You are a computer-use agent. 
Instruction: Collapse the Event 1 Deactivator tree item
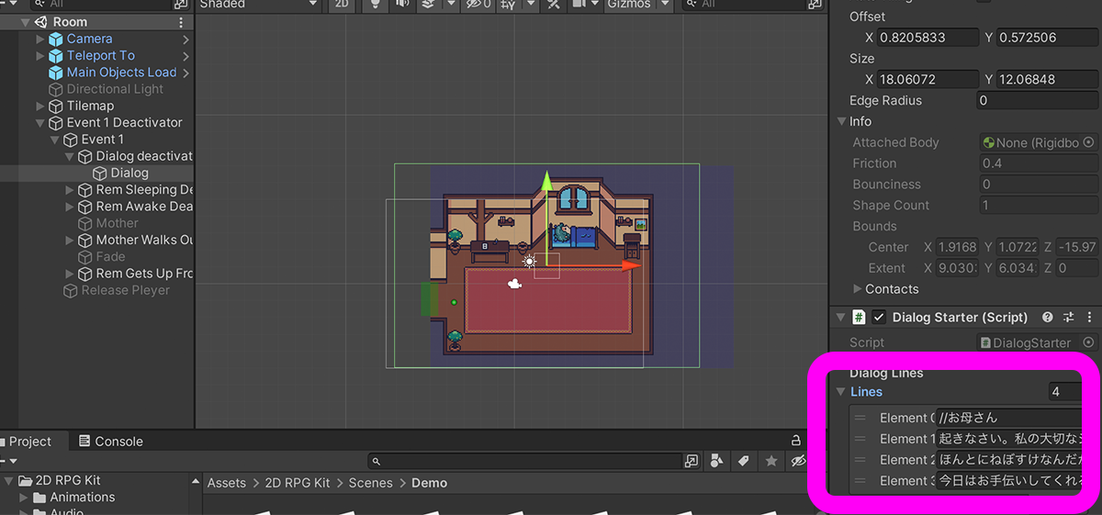(40, 123)
